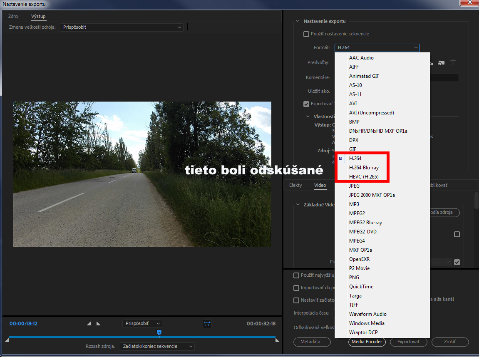Enable 'Použiť nastavenie sekvencie' checkbox

click(x=306, y=34)
